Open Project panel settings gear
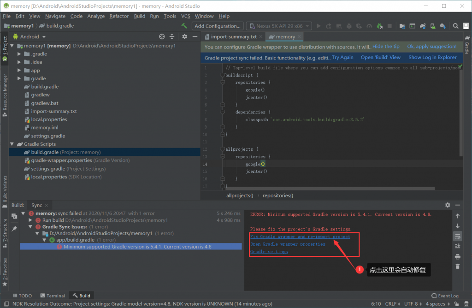Image resolution: width=472 pixels, height=308 pixels. pyautogui.click(x=184, y=36)
